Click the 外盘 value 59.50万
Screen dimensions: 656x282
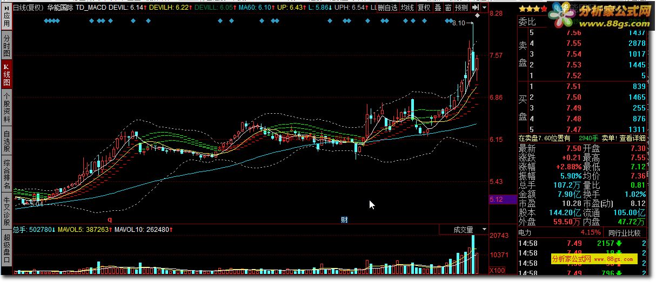pos(567,222)
